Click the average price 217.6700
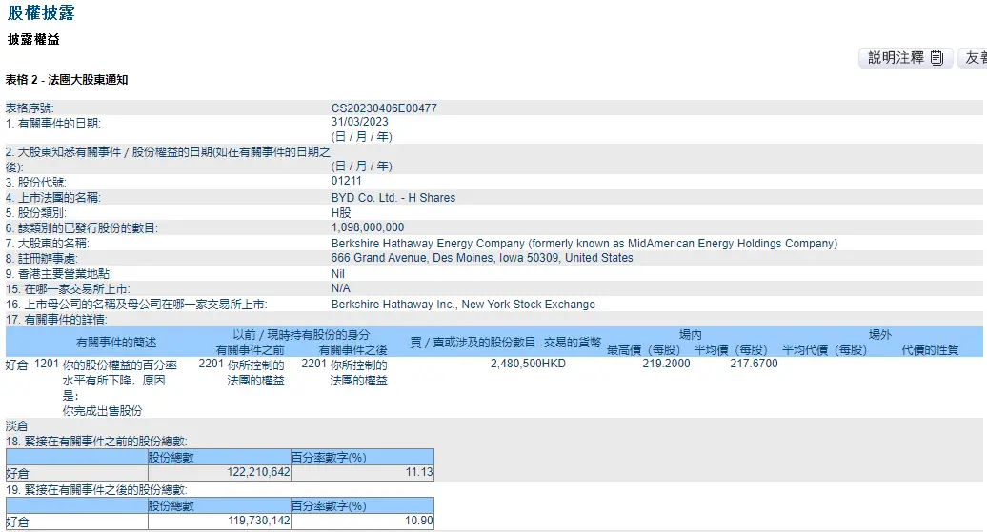The width and height of the screenshot is (987, 532). coord(755,364)
